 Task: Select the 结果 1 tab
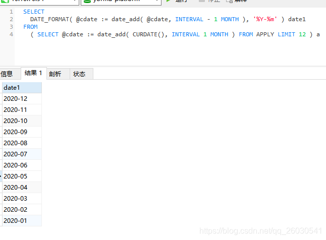point(33,73)
